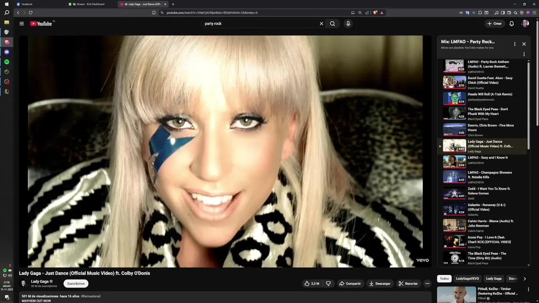Click the browser address bar URL
The width and height of the screenshot is (539, 303).
(212, 13)
